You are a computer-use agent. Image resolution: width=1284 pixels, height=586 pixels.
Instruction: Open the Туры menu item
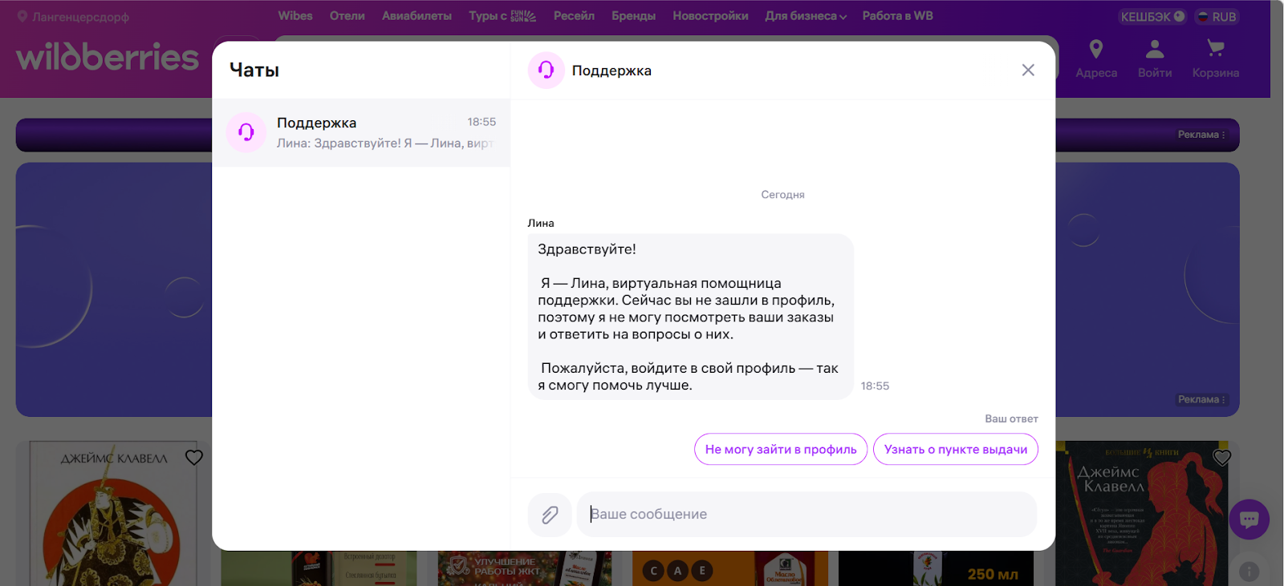[502, 16]
